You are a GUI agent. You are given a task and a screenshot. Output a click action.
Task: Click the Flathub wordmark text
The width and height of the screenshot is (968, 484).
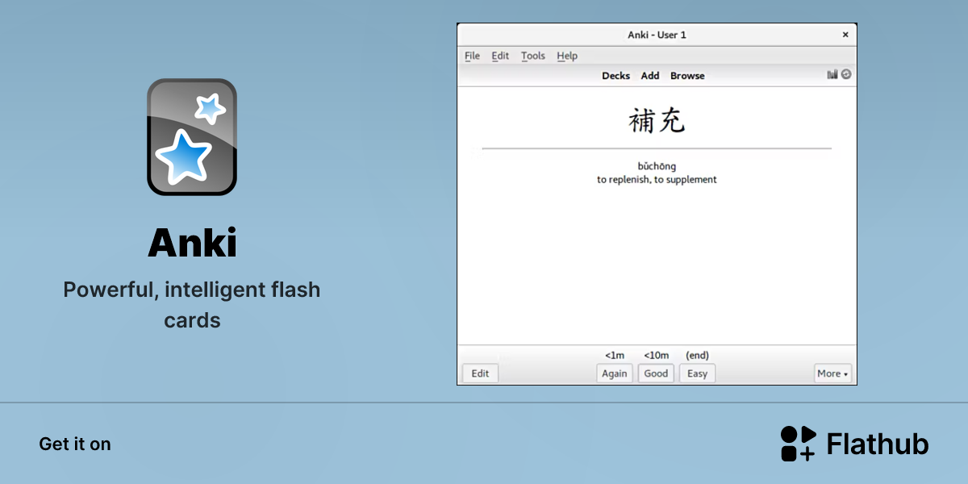click(878, 444)
